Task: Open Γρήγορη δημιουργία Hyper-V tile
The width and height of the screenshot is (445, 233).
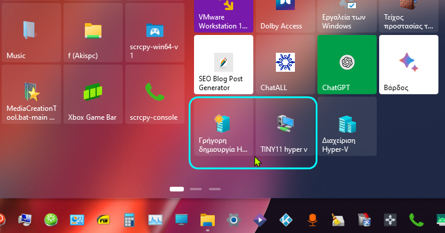Action: point(224,126)
